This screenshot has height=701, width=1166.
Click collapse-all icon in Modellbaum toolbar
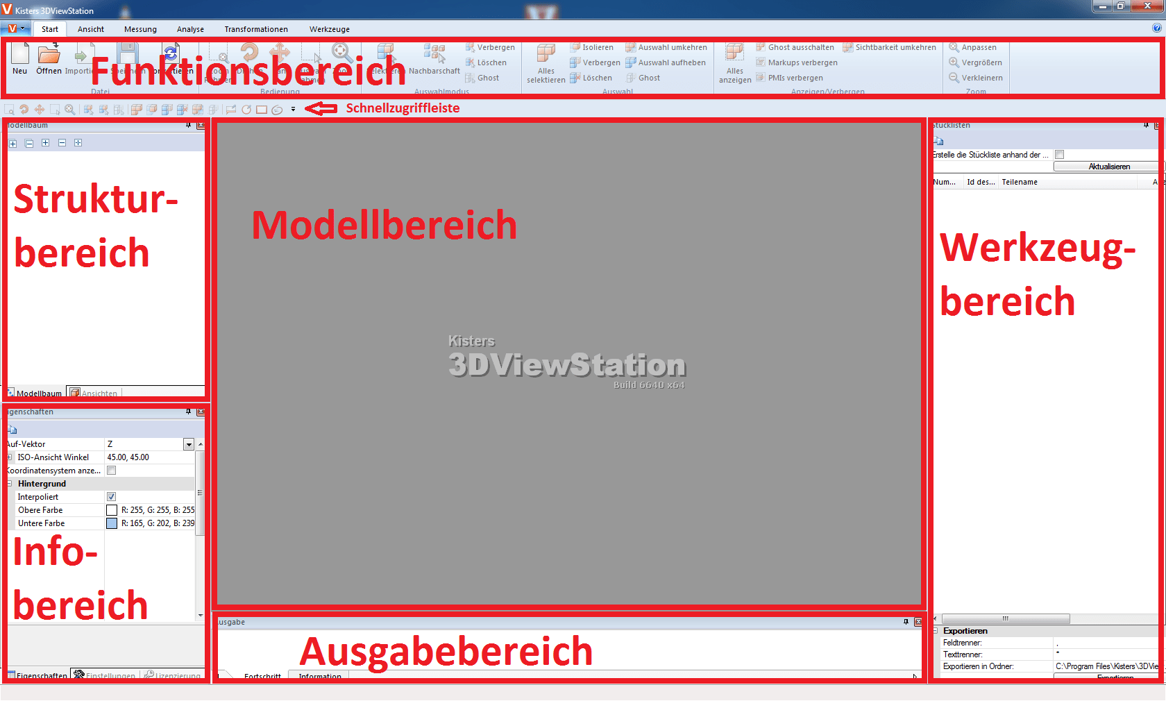point(29,144)
